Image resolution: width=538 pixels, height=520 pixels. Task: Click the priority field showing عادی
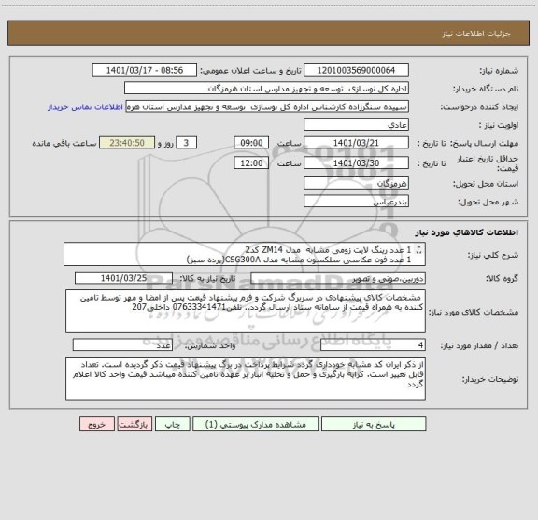tap(356, 124)
